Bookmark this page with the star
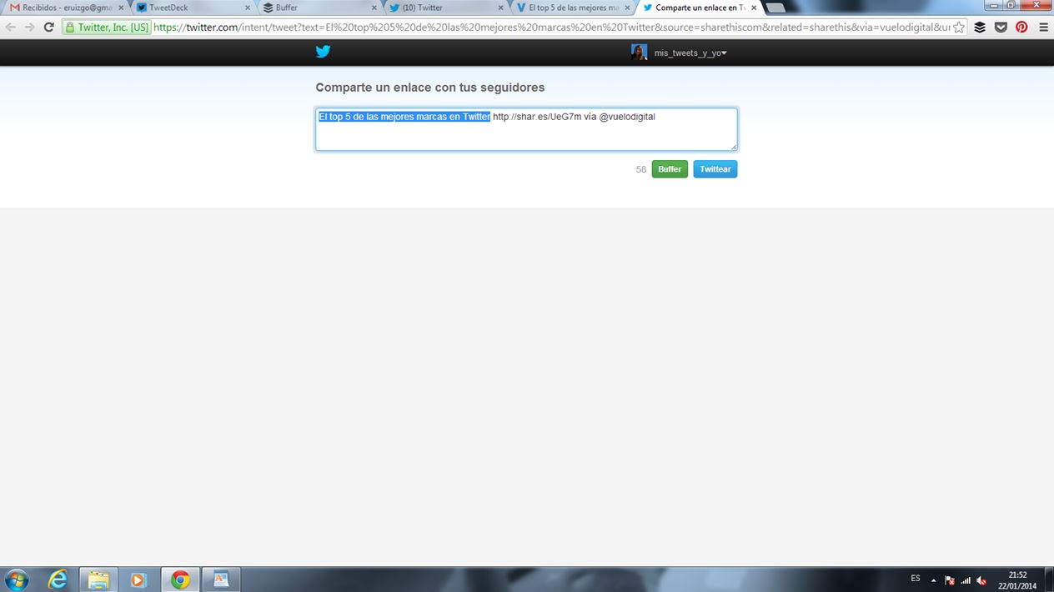The height and width of the screenshot is (592, 1054). pos(959,27)
